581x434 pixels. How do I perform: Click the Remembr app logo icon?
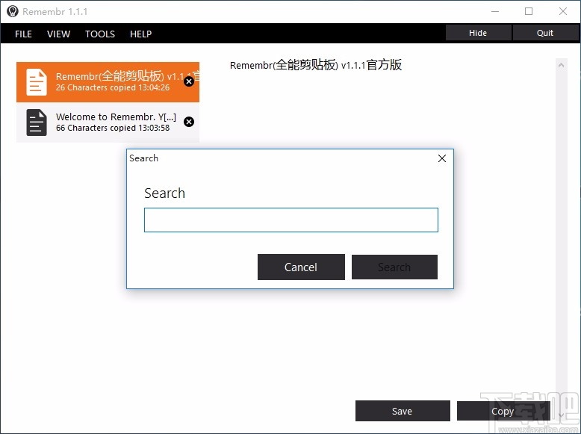pyautogui.click(x=12, y=11)
